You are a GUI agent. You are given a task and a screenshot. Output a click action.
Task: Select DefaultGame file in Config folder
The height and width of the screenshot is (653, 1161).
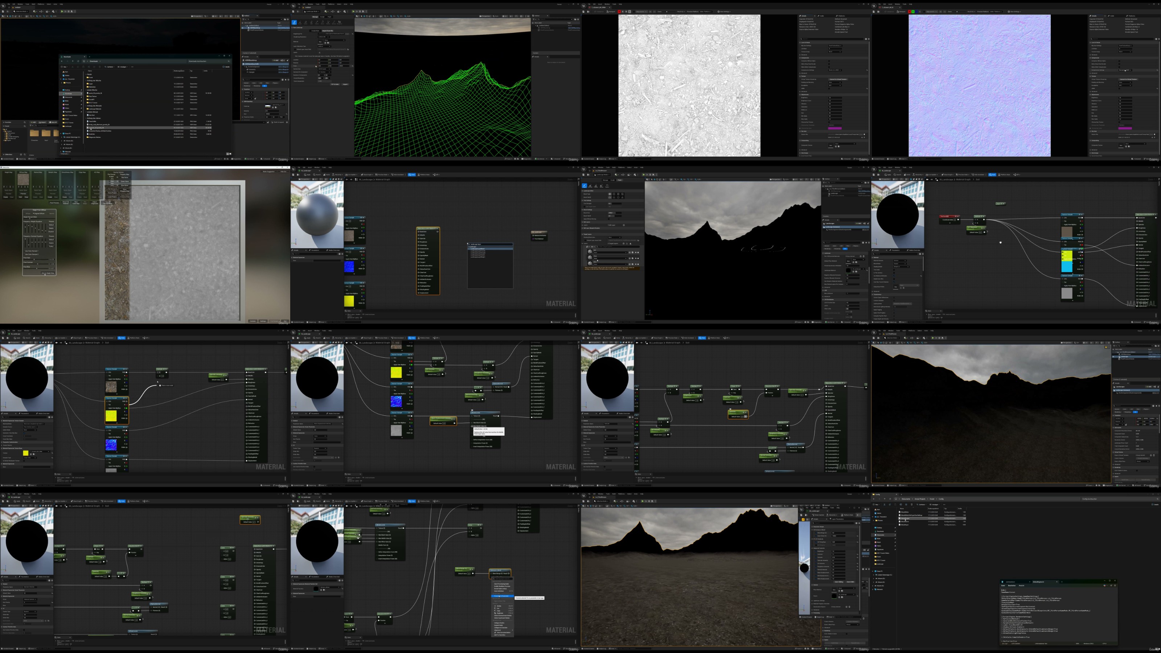click(905, 521)
